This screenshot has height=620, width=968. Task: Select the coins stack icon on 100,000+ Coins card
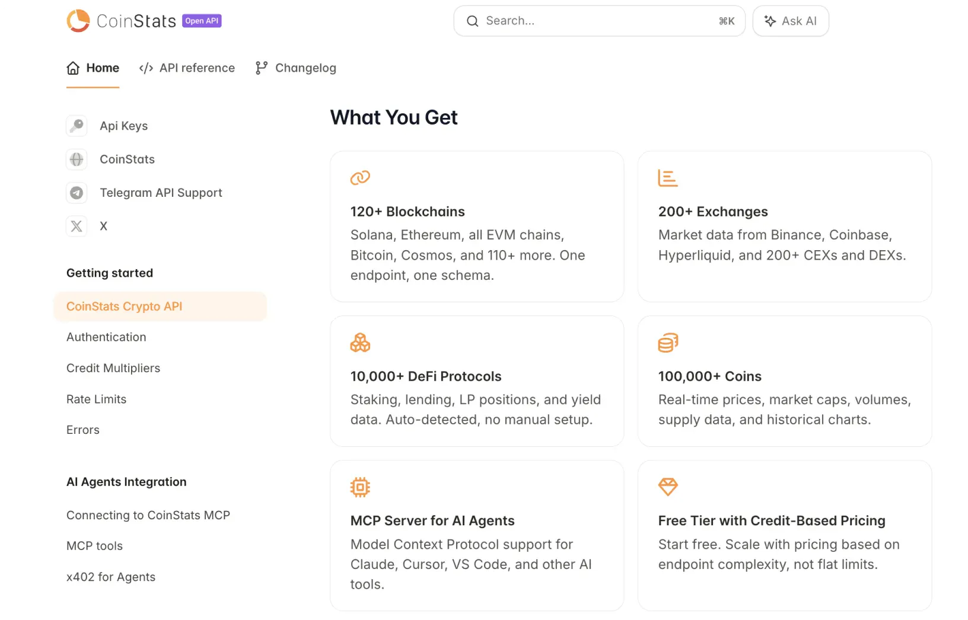coord(668,342)
